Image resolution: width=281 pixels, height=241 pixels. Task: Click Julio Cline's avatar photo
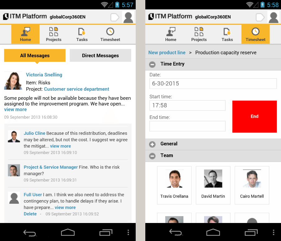[14, 136]
